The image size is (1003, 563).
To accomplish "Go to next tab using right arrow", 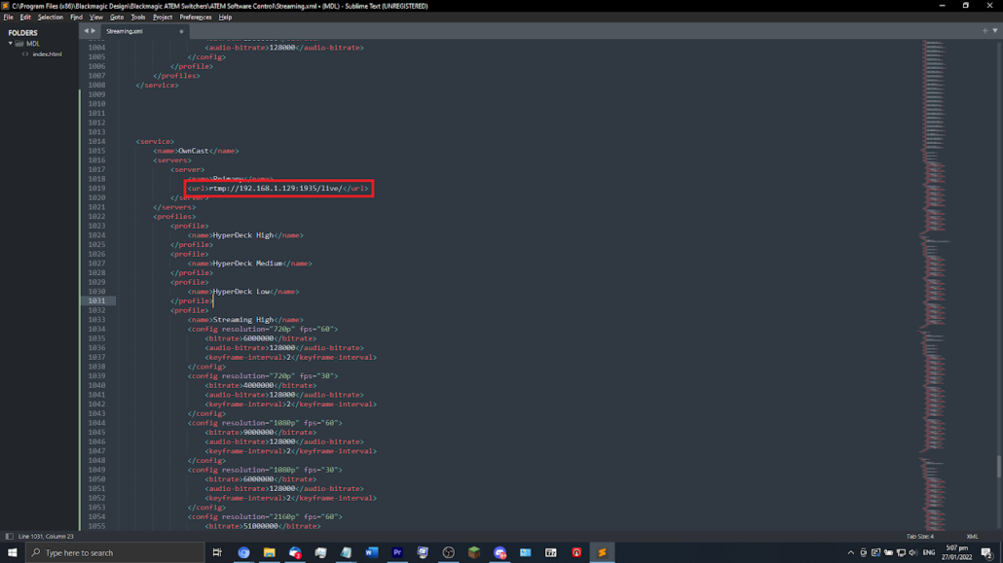I will click(93, 31).
